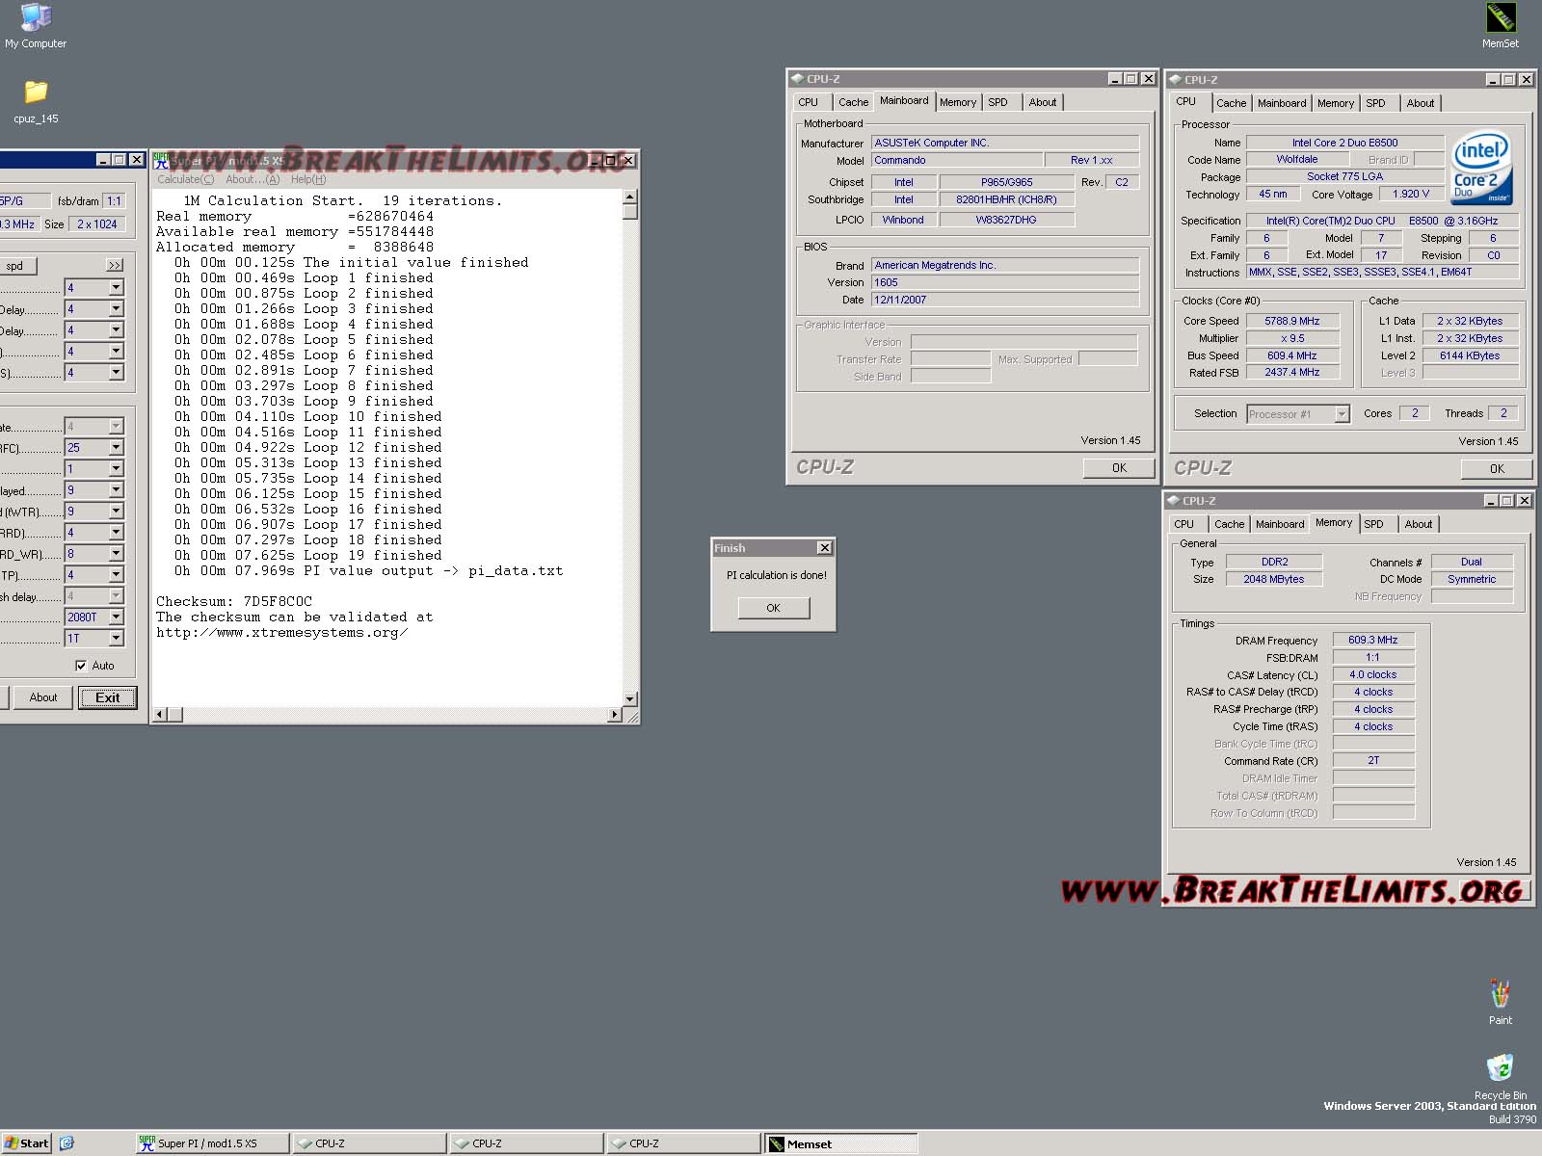
Task: Open the dropdown showing value 1 in Memset
Action: (x=116, y=469)
